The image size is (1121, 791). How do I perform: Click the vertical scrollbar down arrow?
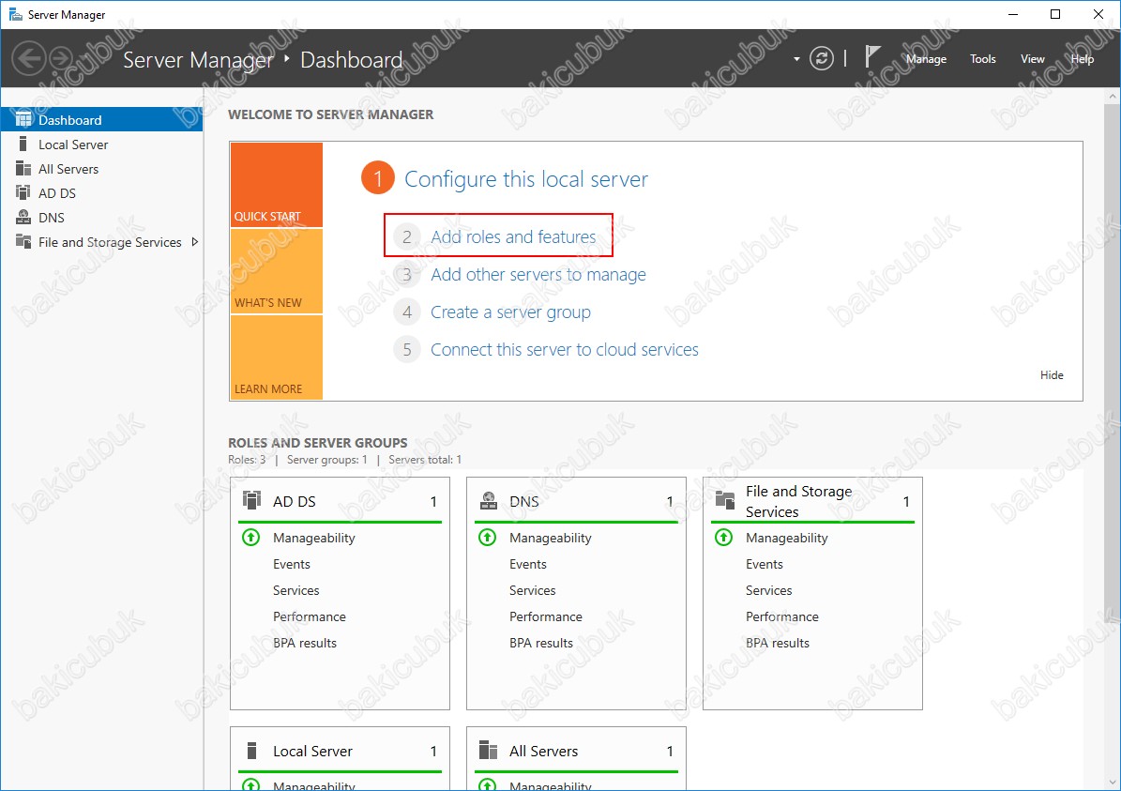coord(1112,783)
